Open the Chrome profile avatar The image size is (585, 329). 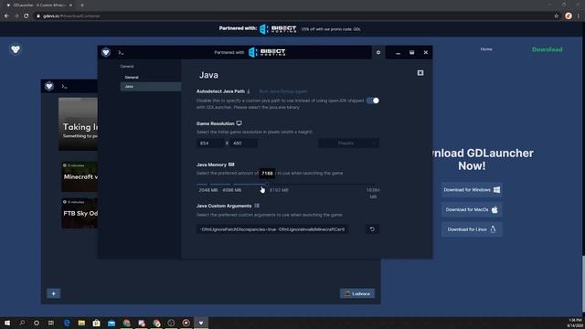569,16
